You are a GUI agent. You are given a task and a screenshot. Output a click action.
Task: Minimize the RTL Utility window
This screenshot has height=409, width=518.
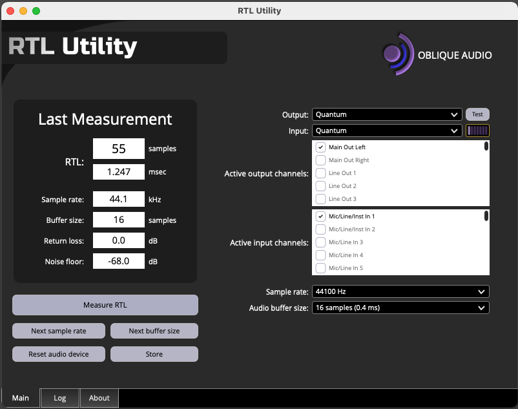point(23,11)
